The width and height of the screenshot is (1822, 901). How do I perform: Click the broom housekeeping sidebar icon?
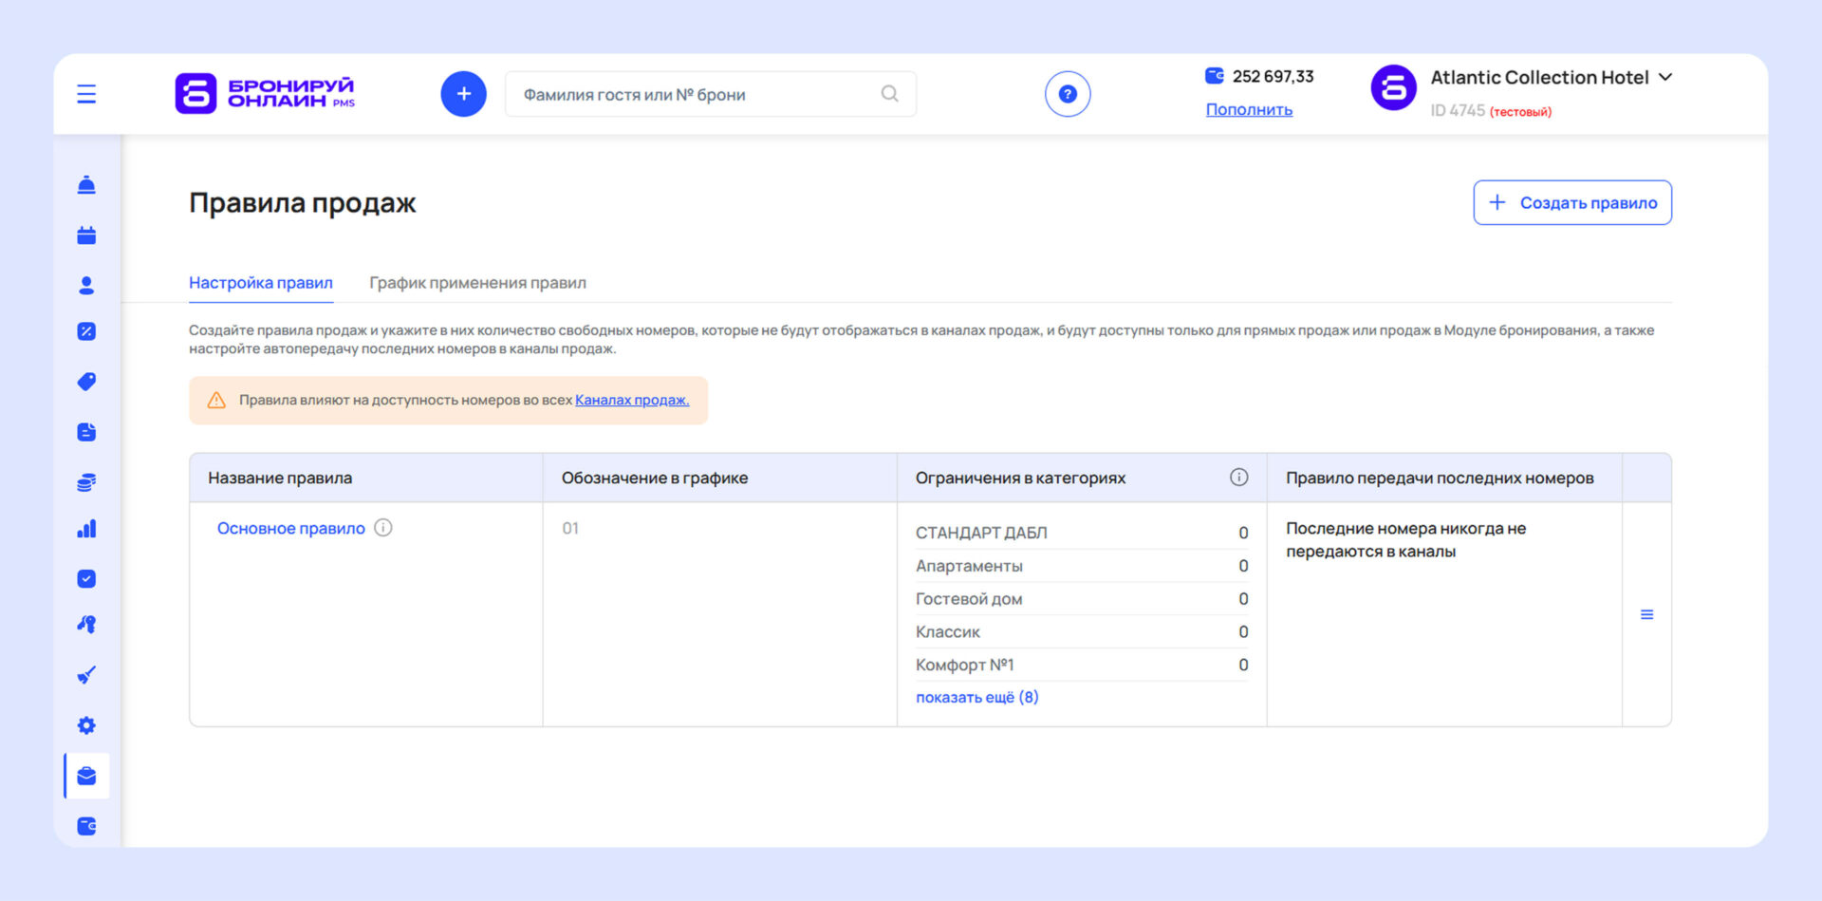coord(86,675)
